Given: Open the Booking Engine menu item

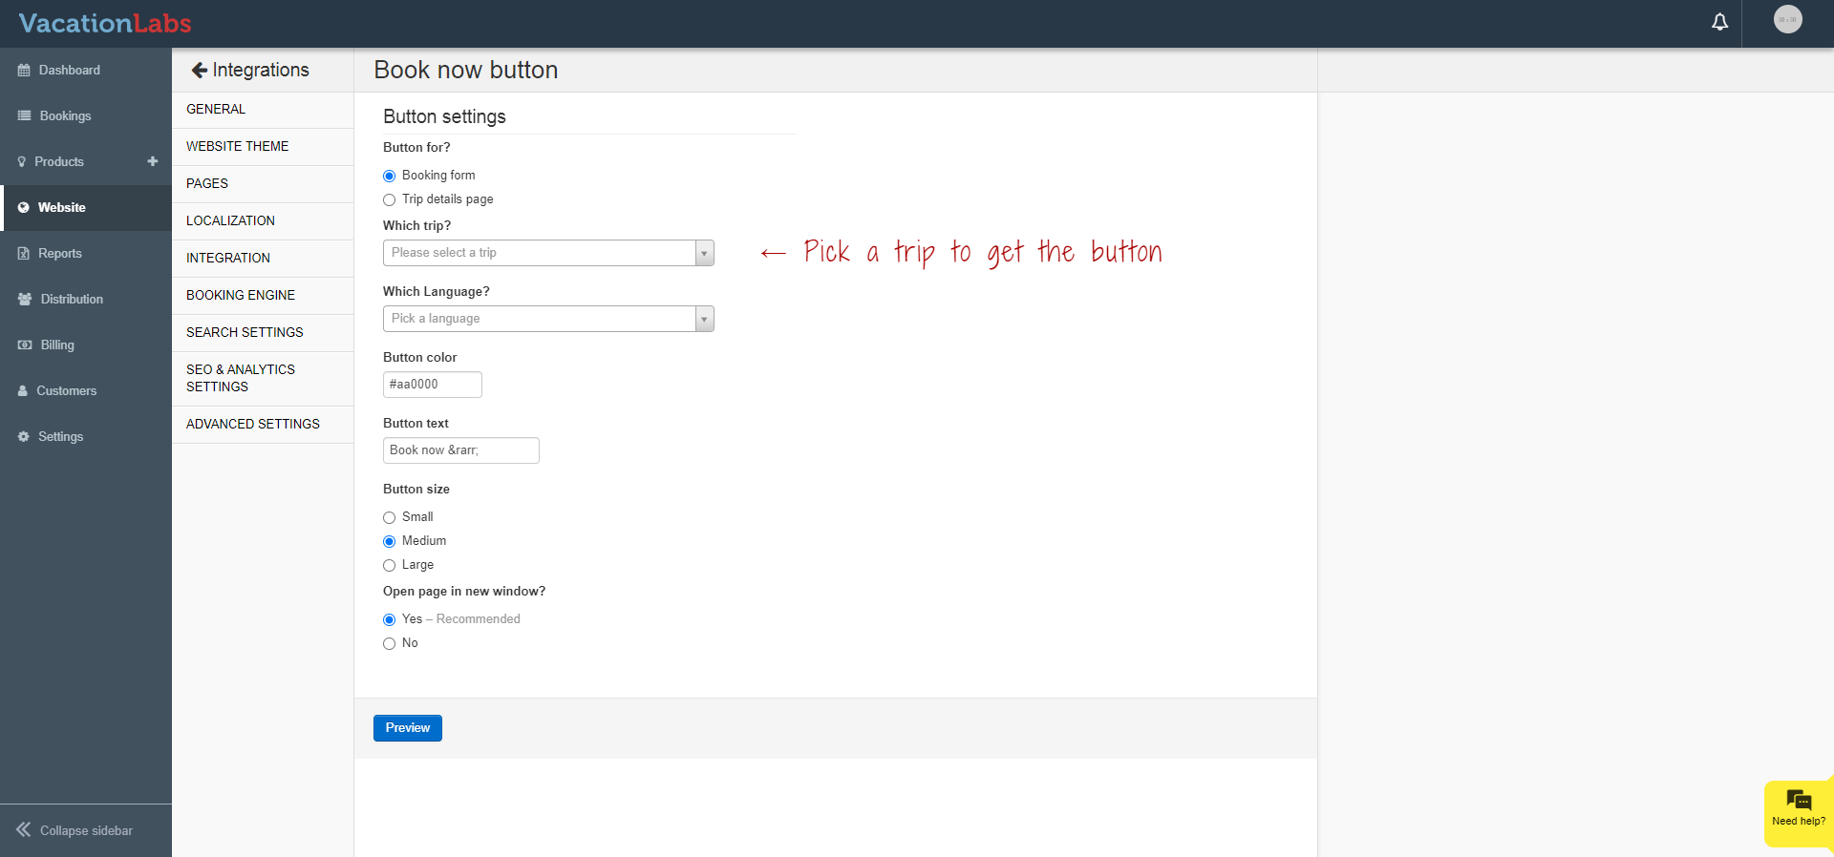Looking at the screenshot, I should pyautogui.click(x=241, y=295).
